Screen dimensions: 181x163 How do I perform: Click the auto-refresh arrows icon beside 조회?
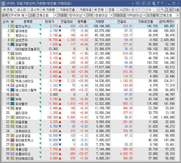pyautogui.click(x=163, y=10)
